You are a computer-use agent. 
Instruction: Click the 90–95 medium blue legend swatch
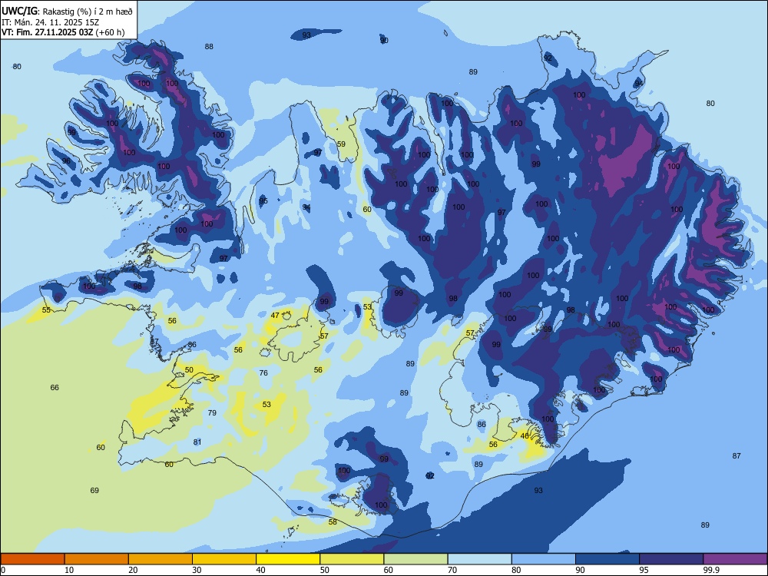point(607,559)
